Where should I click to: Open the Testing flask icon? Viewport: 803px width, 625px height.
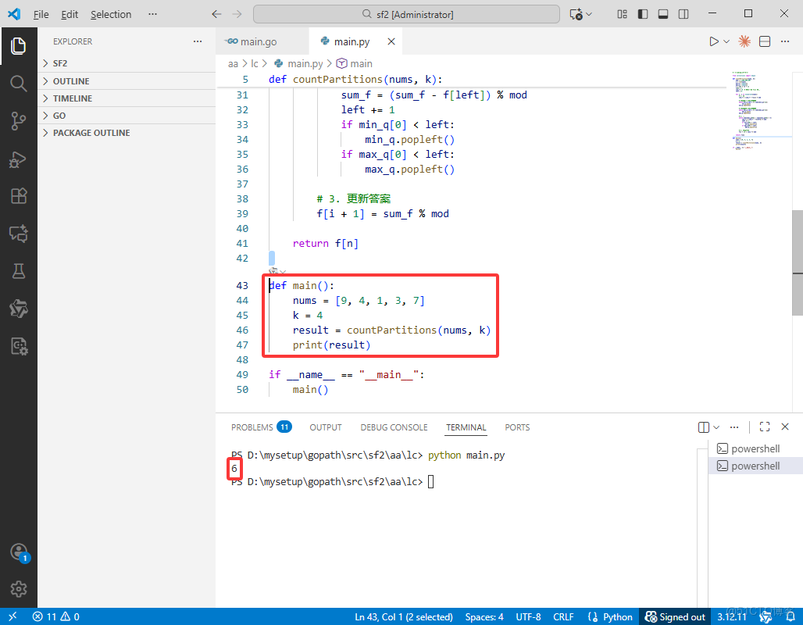tap(18, 271)
